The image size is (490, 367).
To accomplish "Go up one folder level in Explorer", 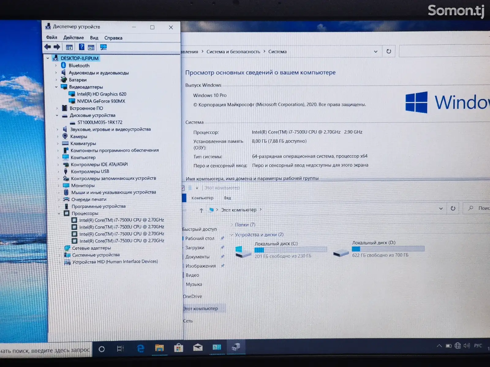I will (x=201, y=210).
